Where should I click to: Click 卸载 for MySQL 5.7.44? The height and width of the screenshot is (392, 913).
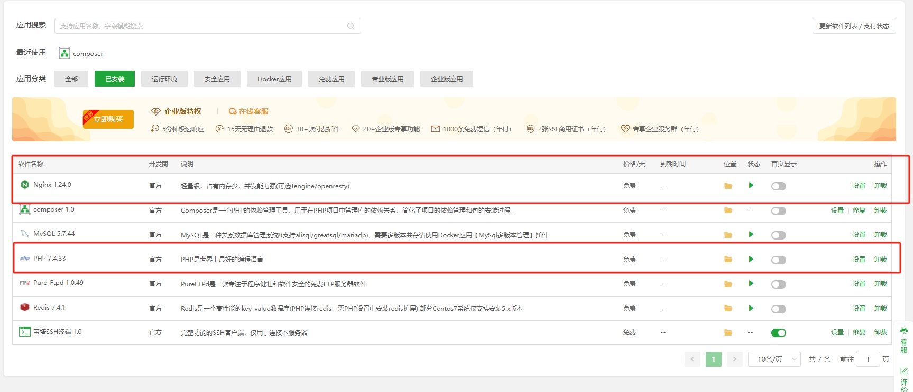coord(881,235)
